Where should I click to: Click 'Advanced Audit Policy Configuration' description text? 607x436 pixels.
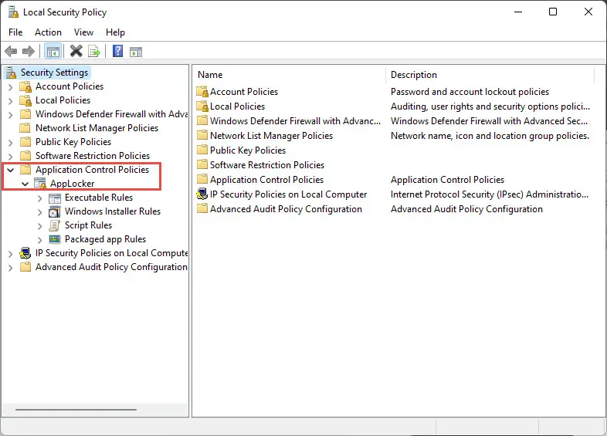pyautogui.click(x=466, y=209)
